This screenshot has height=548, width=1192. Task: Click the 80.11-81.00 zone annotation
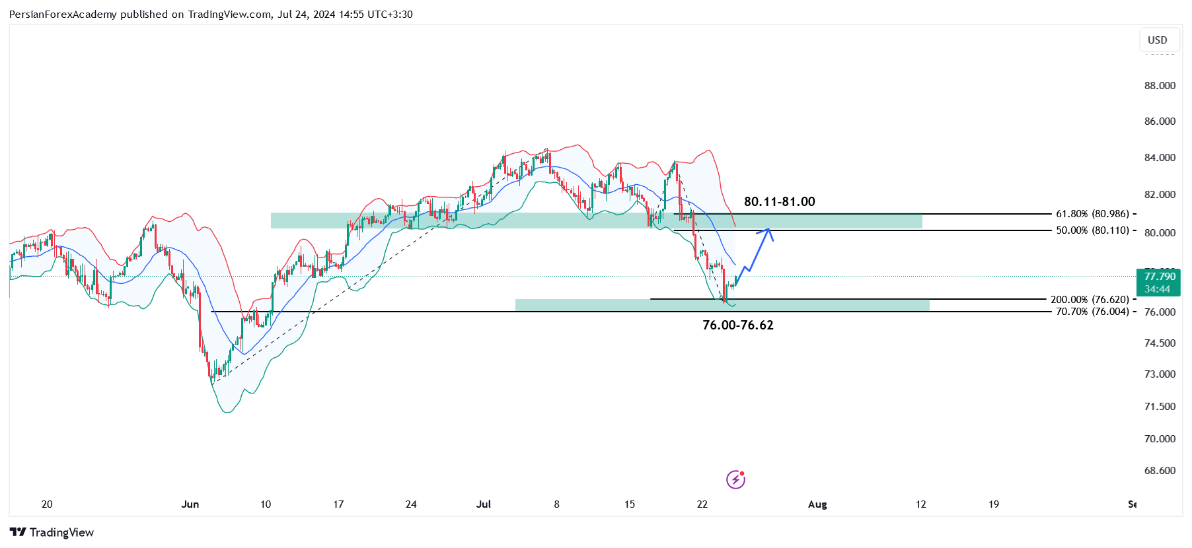tap(780, 201)
